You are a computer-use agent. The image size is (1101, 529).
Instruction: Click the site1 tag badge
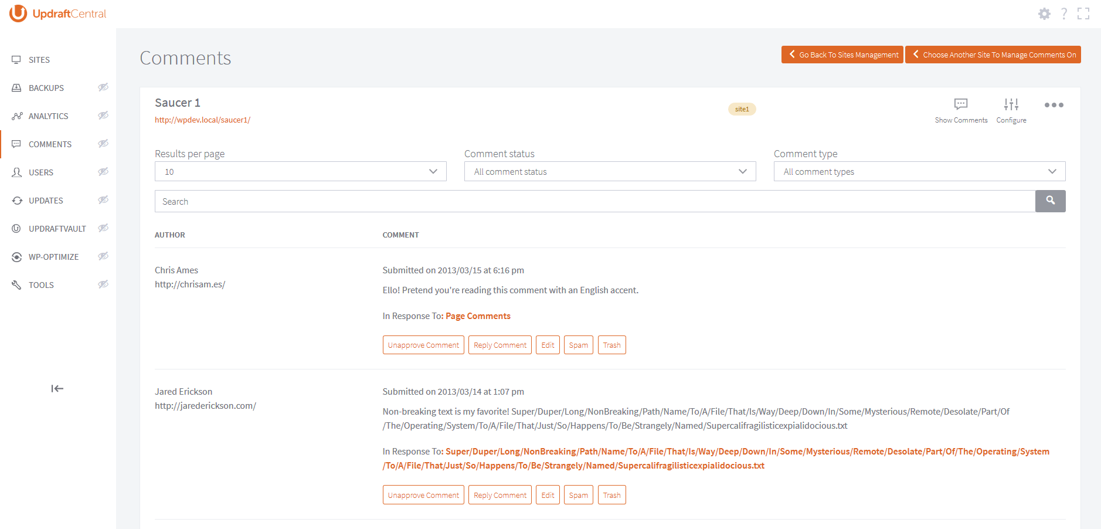(x=742, y=109)
